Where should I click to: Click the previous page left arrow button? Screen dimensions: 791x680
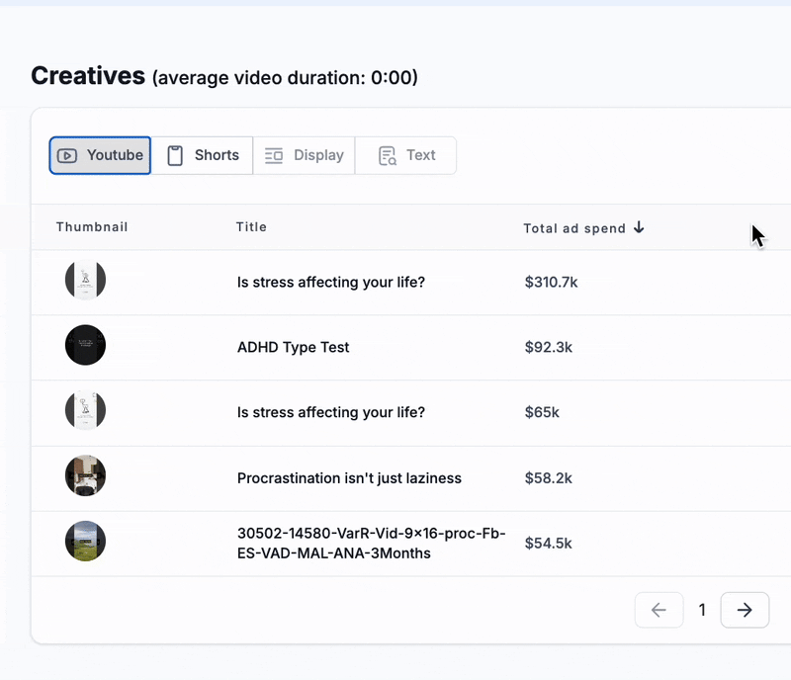[x=659, y=610]
